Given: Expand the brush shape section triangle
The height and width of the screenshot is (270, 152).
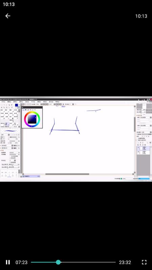Looking at the screenshot, I should click(1, 145).
